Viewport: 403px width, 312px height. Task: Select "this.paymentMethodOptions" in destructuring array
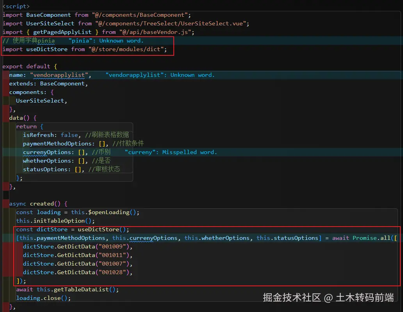[x=62, y=238]
